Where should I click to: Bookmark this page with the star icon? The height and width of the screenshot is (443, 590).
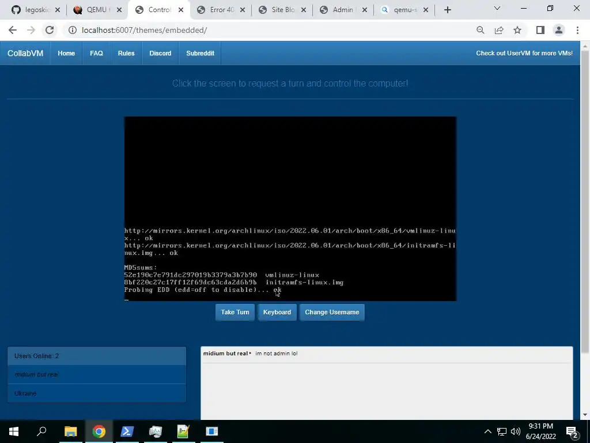pyautogui.click(x=517, y=30)
